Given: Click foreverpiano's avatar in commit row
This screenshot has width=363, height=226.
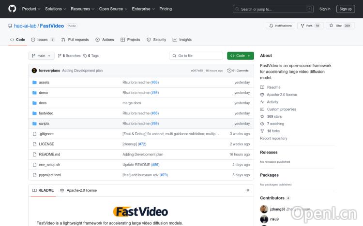Looking at the screenshot, I should pos(34,71).
